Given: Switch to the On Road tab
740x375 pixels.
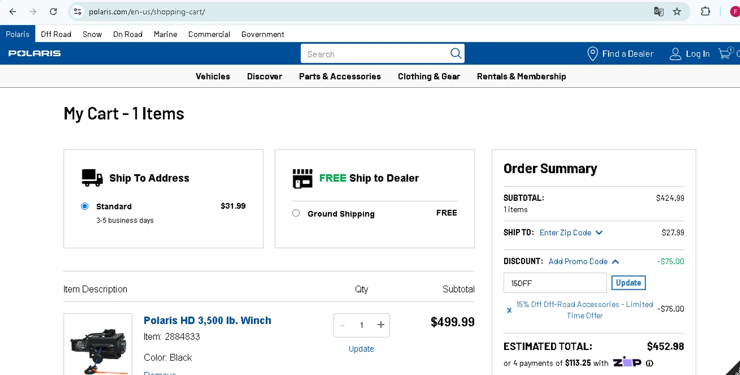Looking at the screenshot, I should click(x=128, y=34).
